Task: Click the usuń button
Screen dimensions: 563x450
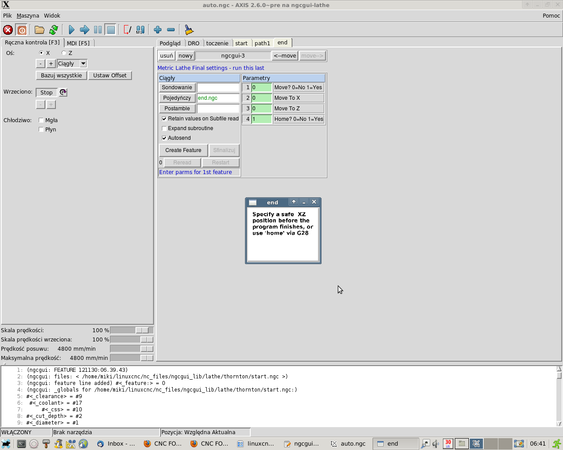Action: pyautogui.click(x=167, y=56)
